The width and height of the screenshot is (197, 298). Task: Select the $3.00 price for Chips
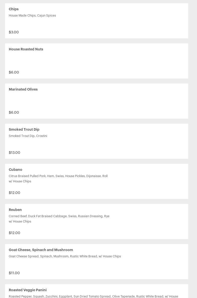(14, 32)
